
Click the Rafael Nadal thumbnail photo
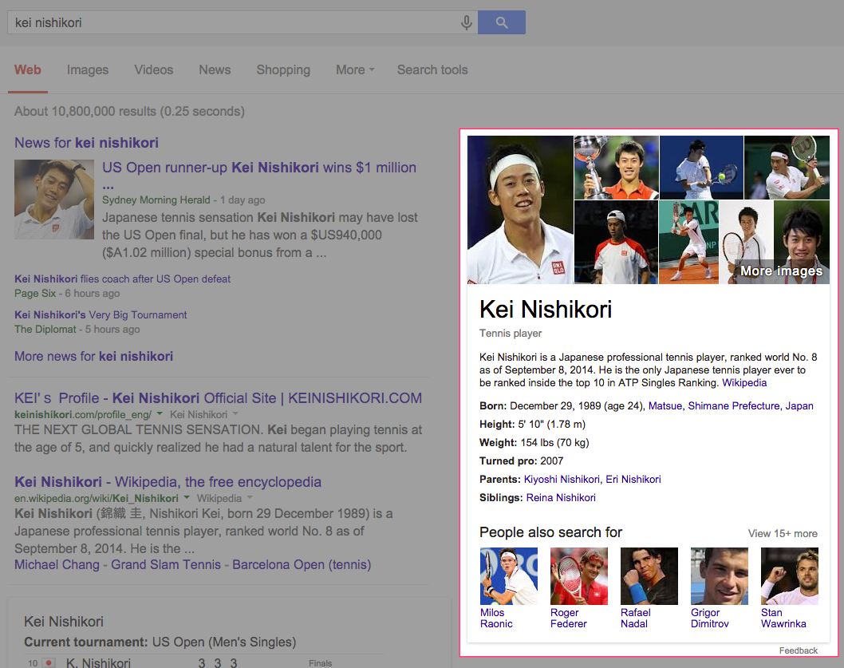point(649,576)
